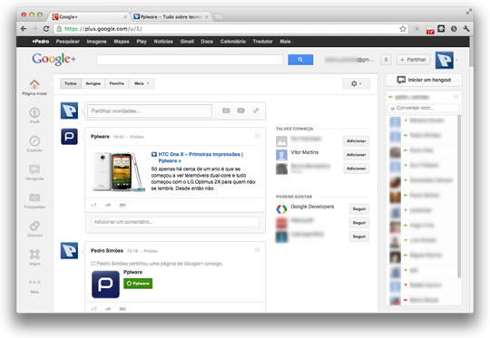Switch to the Pplware browser tab

pos(170,17)
